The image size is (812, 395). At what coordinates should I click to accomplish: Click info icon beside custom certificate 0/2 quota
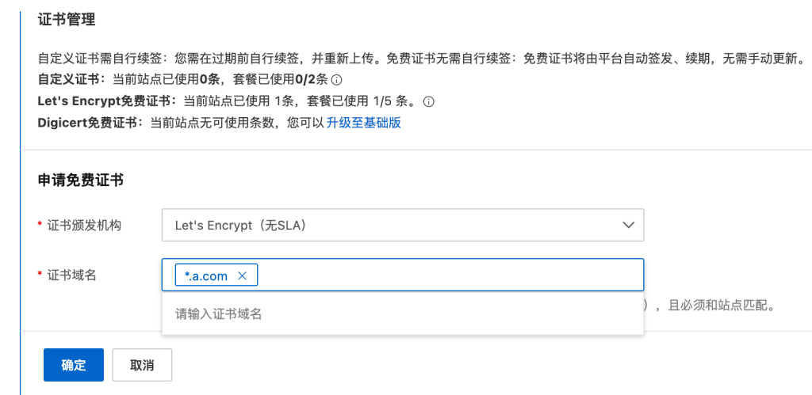point(336,80)
